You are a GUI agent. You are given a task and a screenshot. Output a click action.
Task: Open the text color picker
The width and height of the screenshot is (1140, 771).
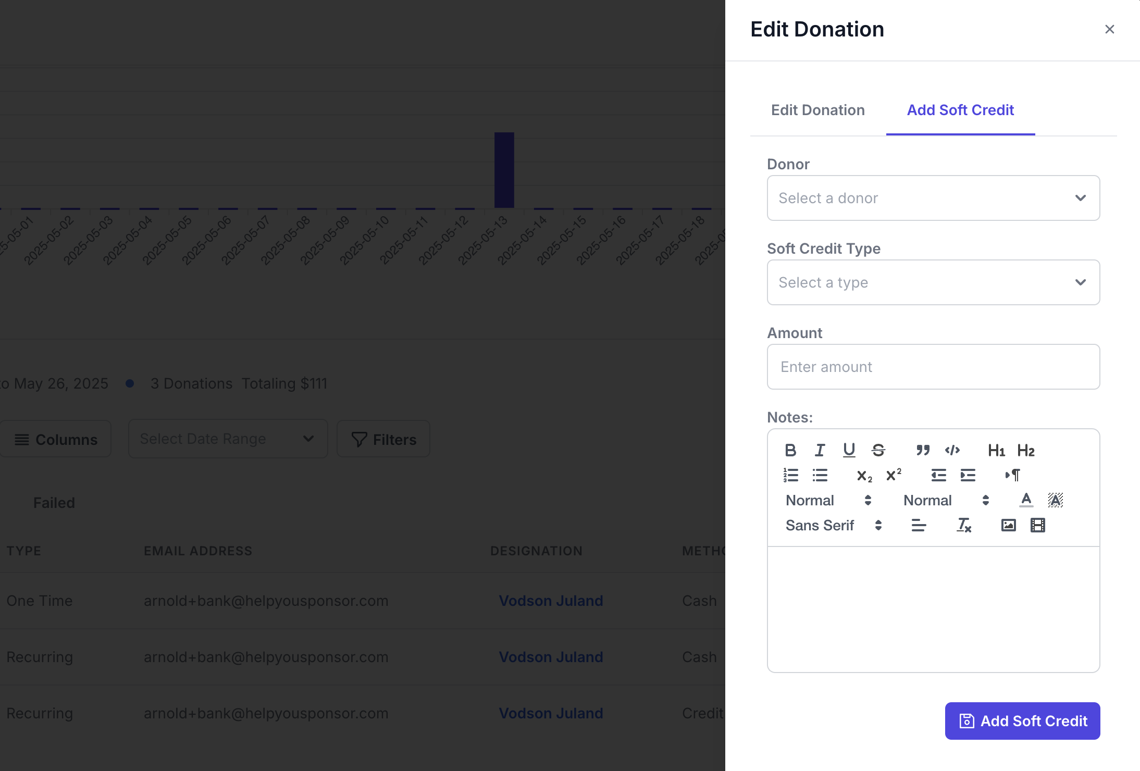1026,500
